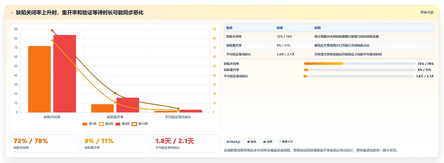Viewport: 444px width, 163px height.
Task: Click the orange 缺陷重开率 bar in chart
Action: pos(103,108)
